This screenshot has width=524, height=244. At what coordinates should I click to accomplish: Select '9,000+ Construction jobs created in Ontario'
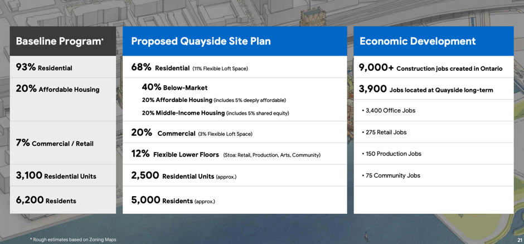click(x=431, y=68)
